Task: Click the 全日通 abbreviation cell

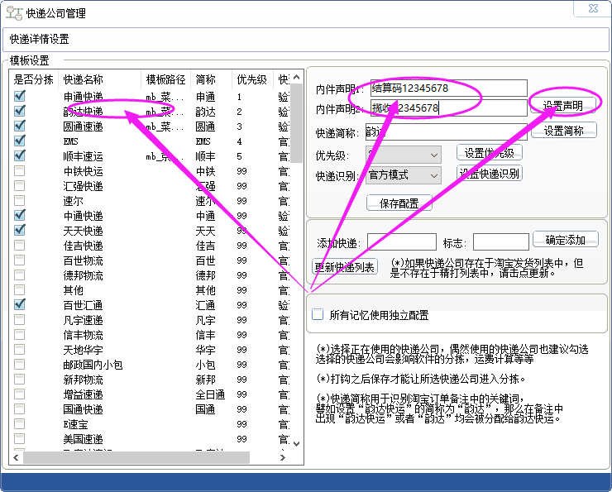Action: pyautogui.click(x=210, y=394)
